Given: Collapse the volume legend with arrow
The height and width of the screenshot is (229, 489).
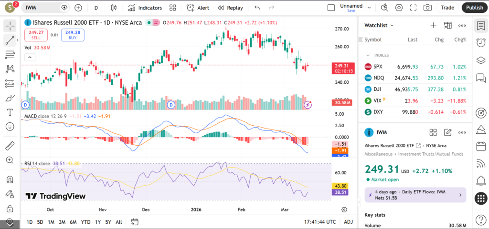Looking at the screenshot, I should [x=30, y=57].
